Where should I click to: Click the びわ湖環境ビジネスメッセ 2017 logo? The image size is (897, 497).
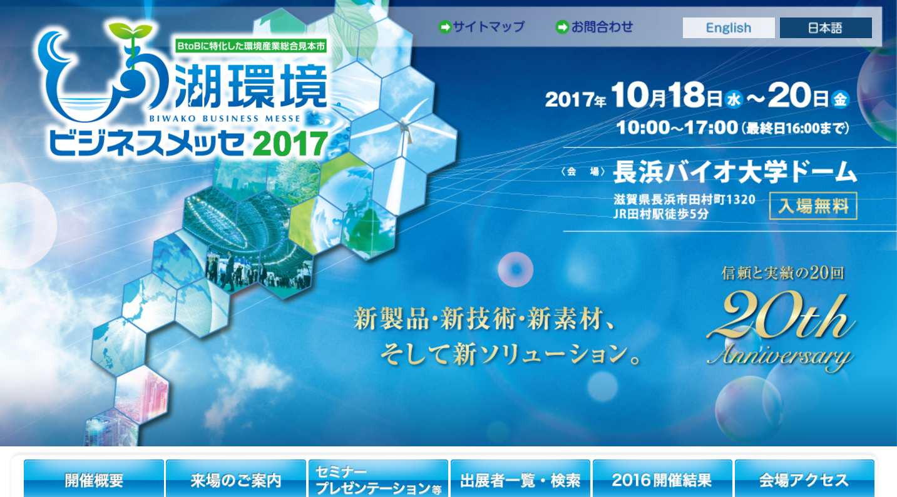point(183,89)
